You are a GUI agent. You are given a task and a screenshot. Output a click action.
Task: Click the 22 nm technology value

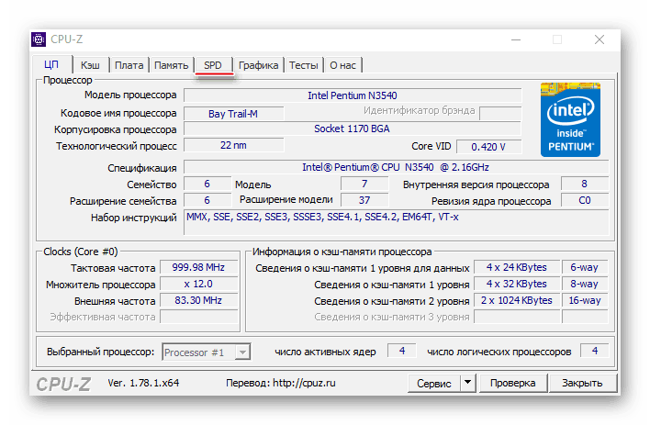tap(233, 145)
